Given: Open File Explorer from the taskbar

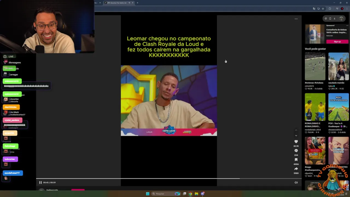Looking at the screenshot, I should (x=196, y=194).
